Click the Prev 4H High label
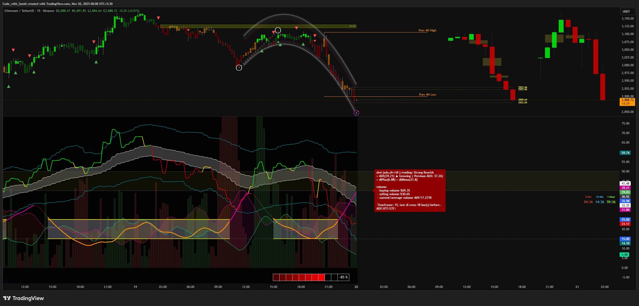639x306 pixels. 427,30
